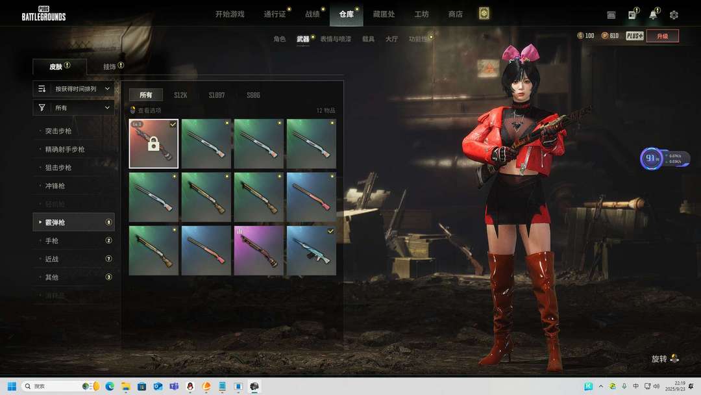Open File Explorer from the taskbar

(x=126, y=386)
